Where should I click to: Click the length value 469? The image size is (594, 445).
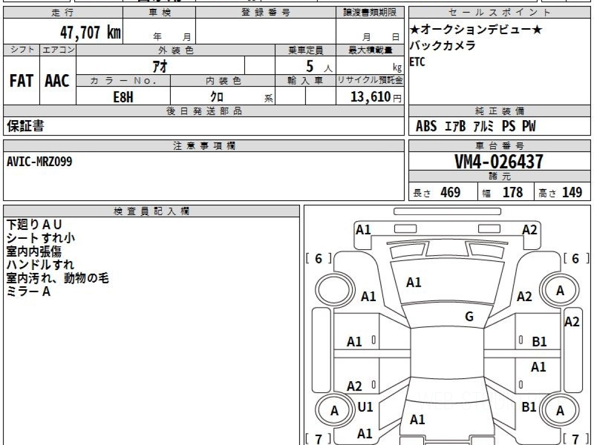tap(450, 192)
